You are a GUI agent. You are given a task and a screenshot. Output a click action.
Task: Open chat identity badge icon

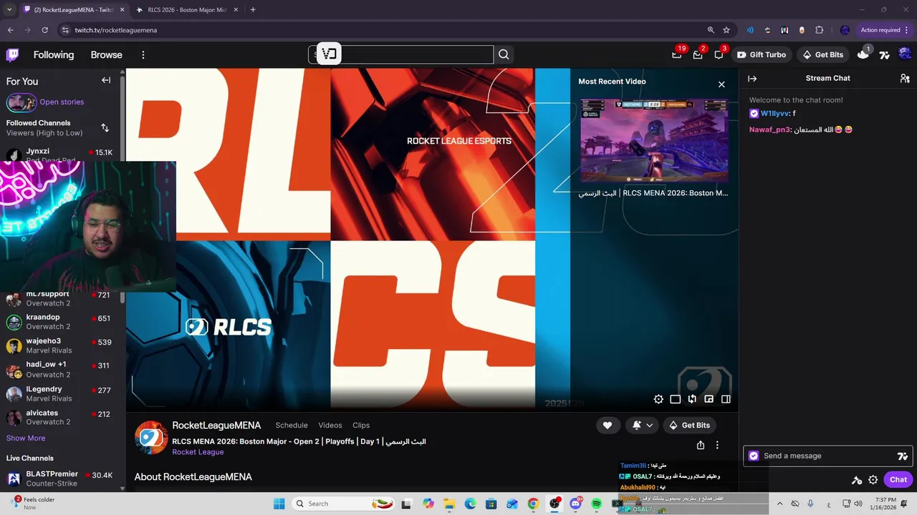pos(754,456)
